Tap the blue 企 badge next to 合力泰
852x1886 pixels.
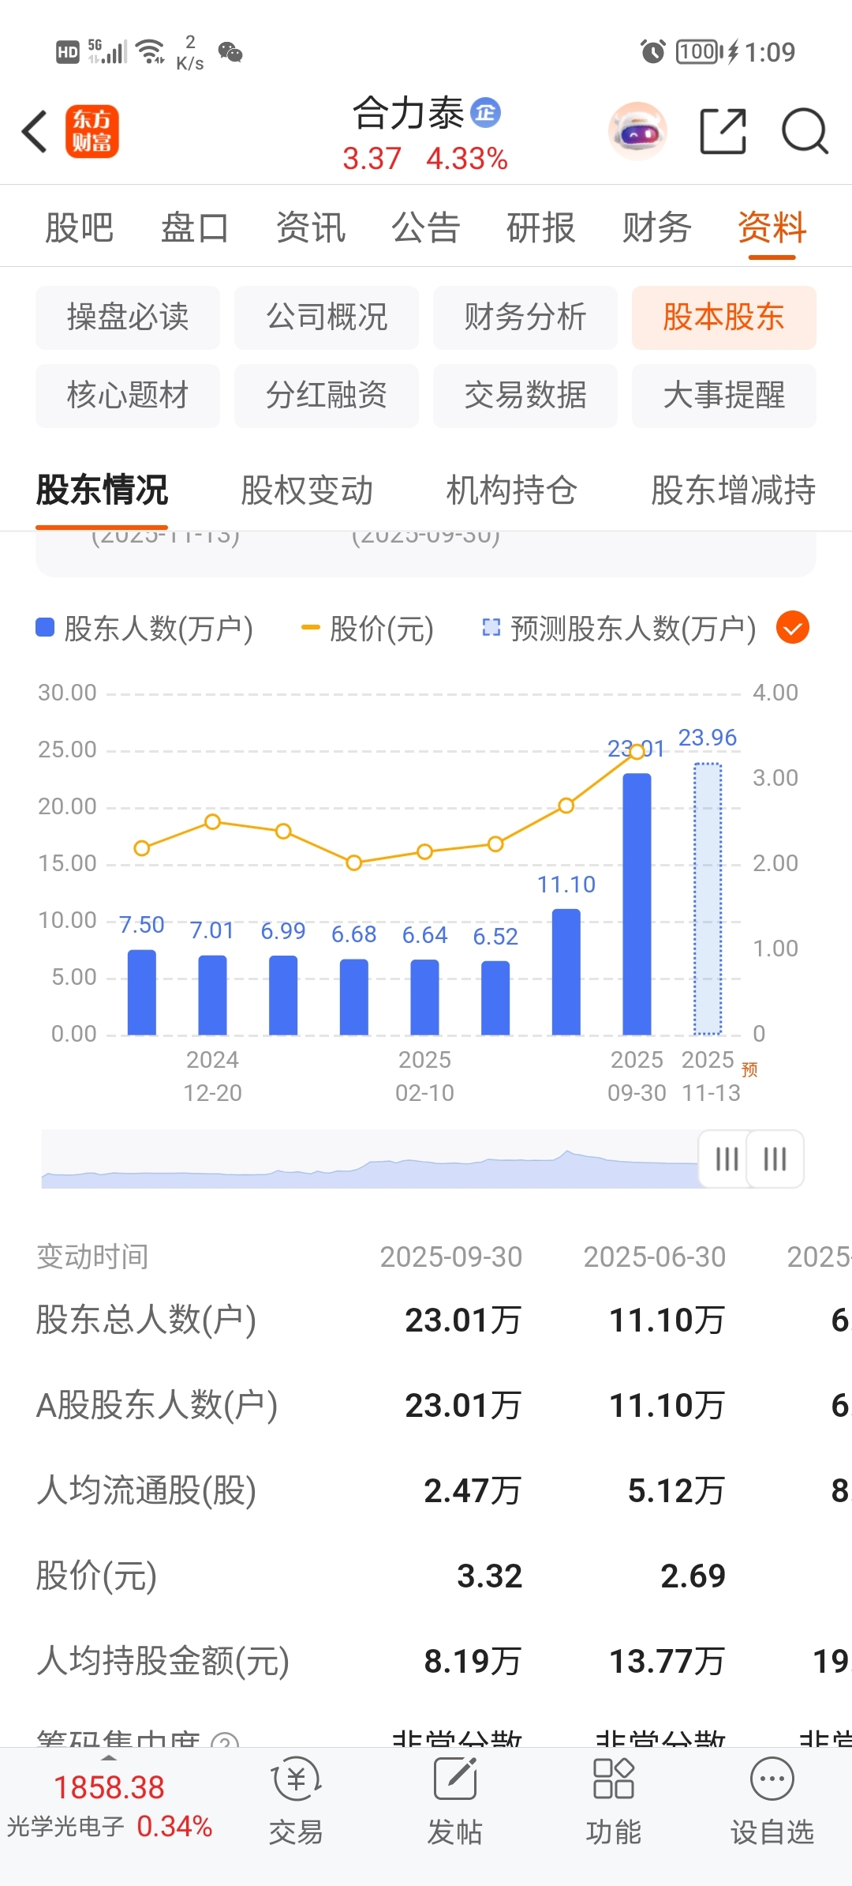486,113
